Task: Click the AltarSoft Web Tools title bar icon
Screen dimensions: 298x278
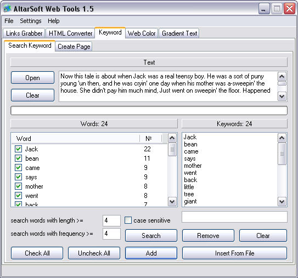Action: pos(7,9)
